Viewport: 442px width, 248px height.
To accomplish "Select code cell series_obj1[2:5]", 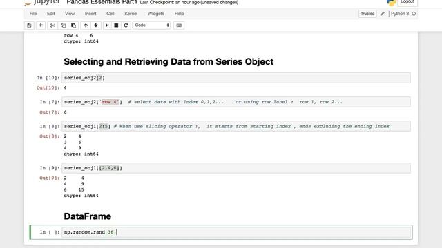I will [x=236, y=126].
